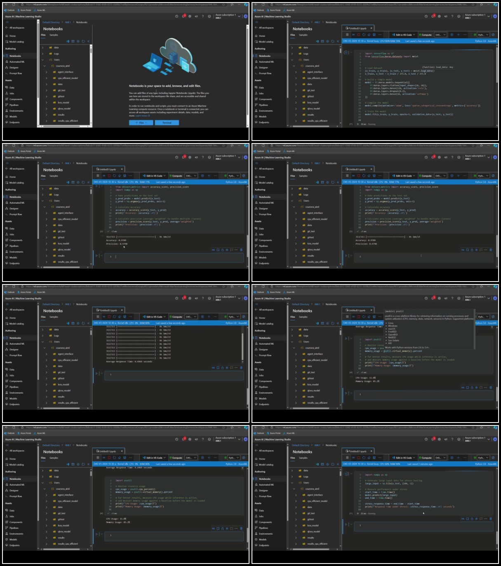Collapse file explorer with « icon in welcome screenshot
Screen dimensions: 501x566
coord(88,41)
